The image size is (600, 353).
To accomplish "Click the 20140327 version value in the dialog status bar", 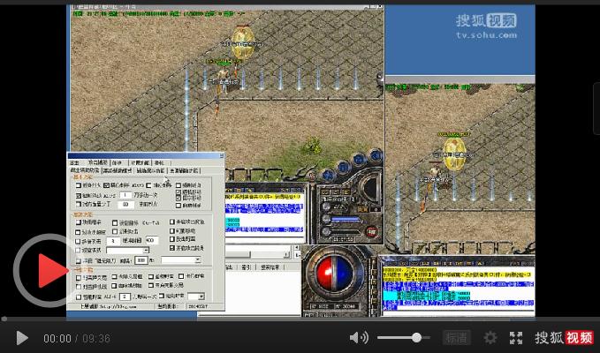I will tap(197, 306).
